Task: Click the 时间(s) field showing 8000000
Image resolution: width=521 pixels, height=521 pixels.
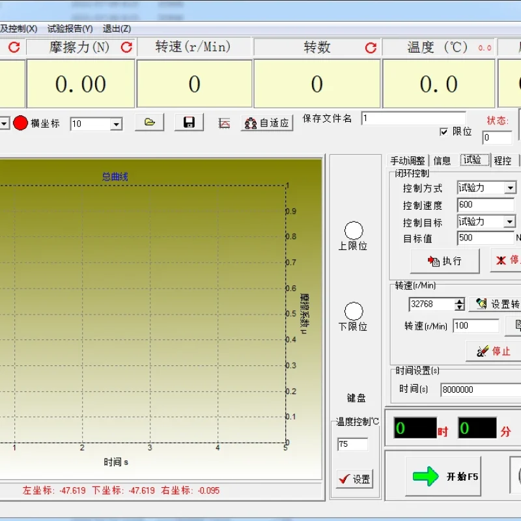Action: [481, 389]
